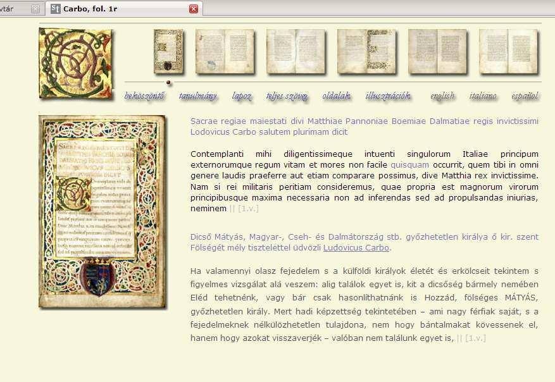Follow the Ludovicus Carbo hyperlink

pyautogui.click(x=356, y=247)
